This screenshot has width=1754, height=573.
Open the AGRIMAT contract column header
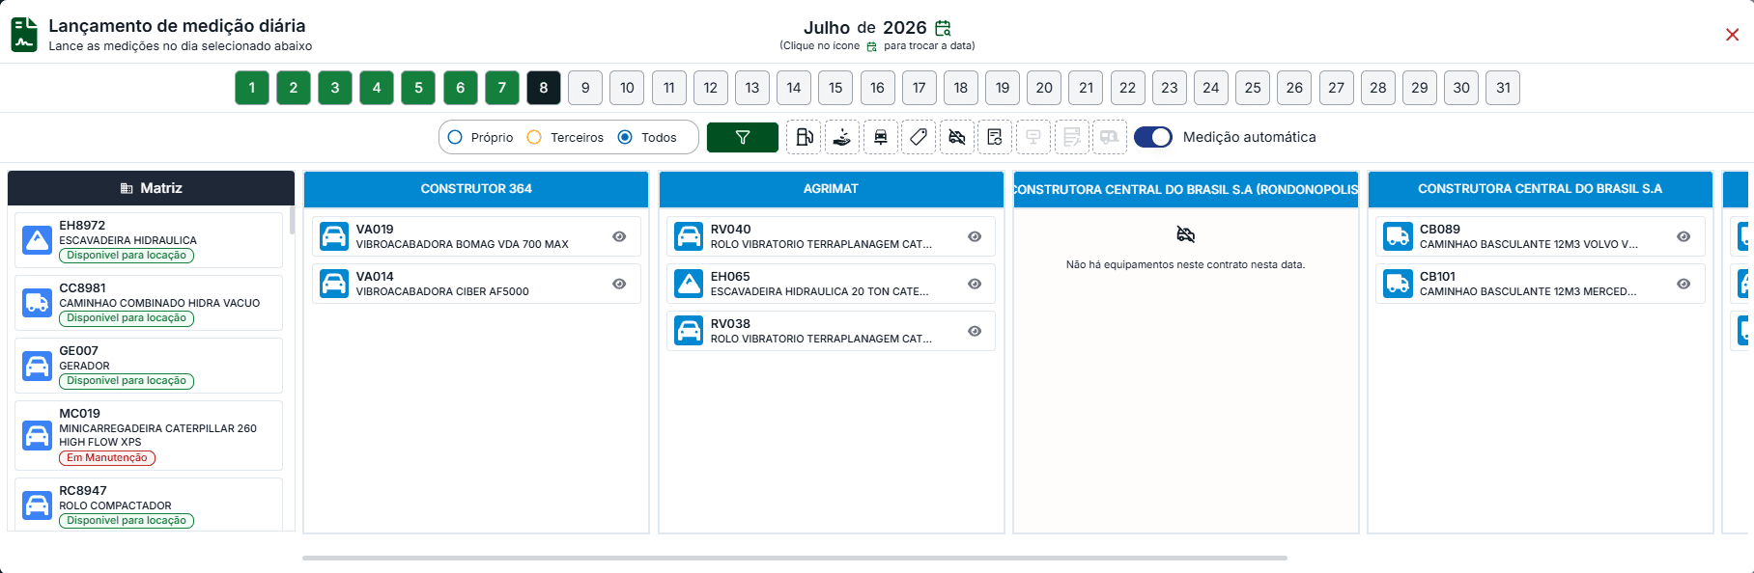click(831, 189)
